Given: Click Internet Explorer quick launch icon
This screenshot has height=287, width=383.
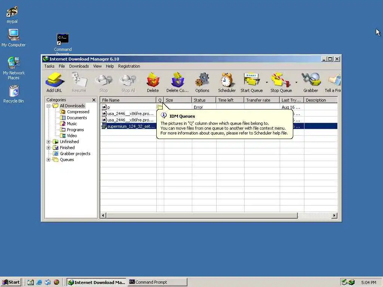Looking at the screenshot, I should [x=39, y=282].
